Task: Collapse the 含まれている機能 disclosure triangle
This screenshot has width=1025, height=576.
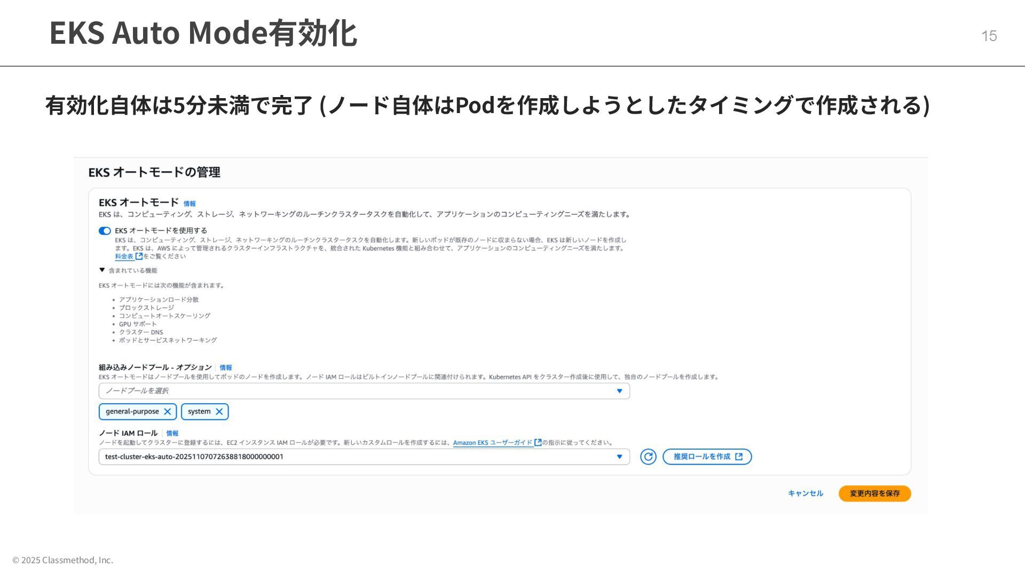Action: [102, 270]
